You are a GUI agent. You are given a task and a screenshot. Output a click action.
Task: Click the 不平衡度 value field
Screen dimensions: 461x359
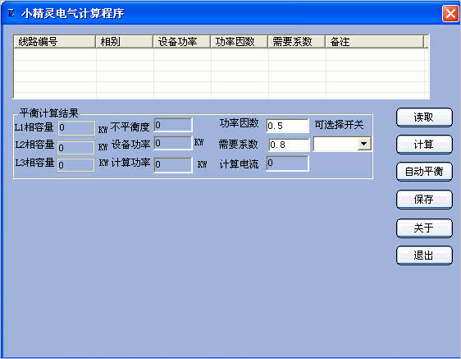[173, 125]
